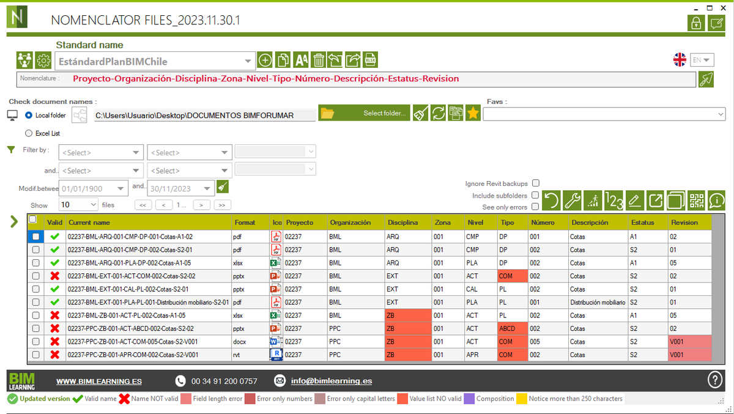
Task: Click the share/export standard icon
Action: pos(353,60)
